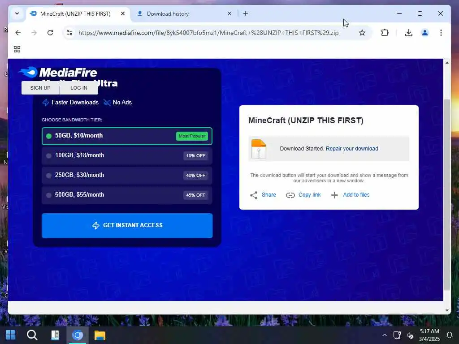The image size is (459, 344).
Task: Click the Chrome taskbar icon
Action: 77,335
